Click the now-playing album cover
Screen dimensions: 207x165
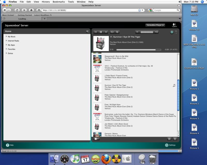[x=101, y=43]
